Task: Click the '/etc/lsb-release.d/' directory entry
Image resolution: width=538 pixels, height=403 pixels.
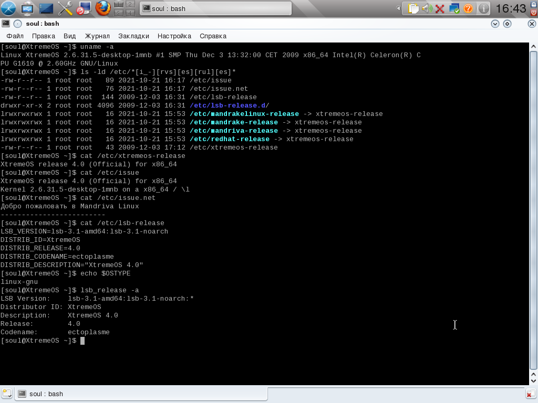Action: (x=230, y=105)
